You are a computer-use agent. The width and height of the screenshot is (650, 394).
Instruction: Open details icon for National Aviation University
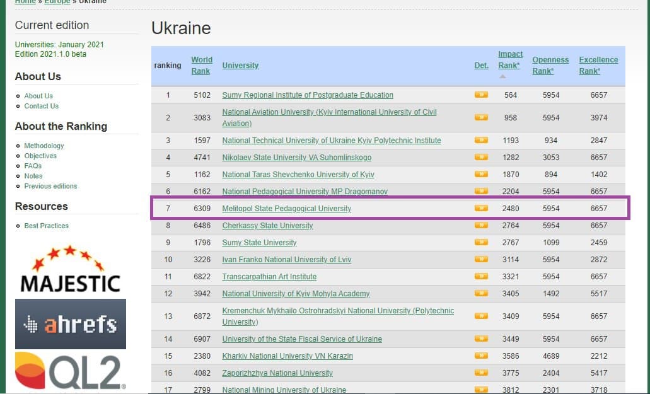[x=481, y=117]
